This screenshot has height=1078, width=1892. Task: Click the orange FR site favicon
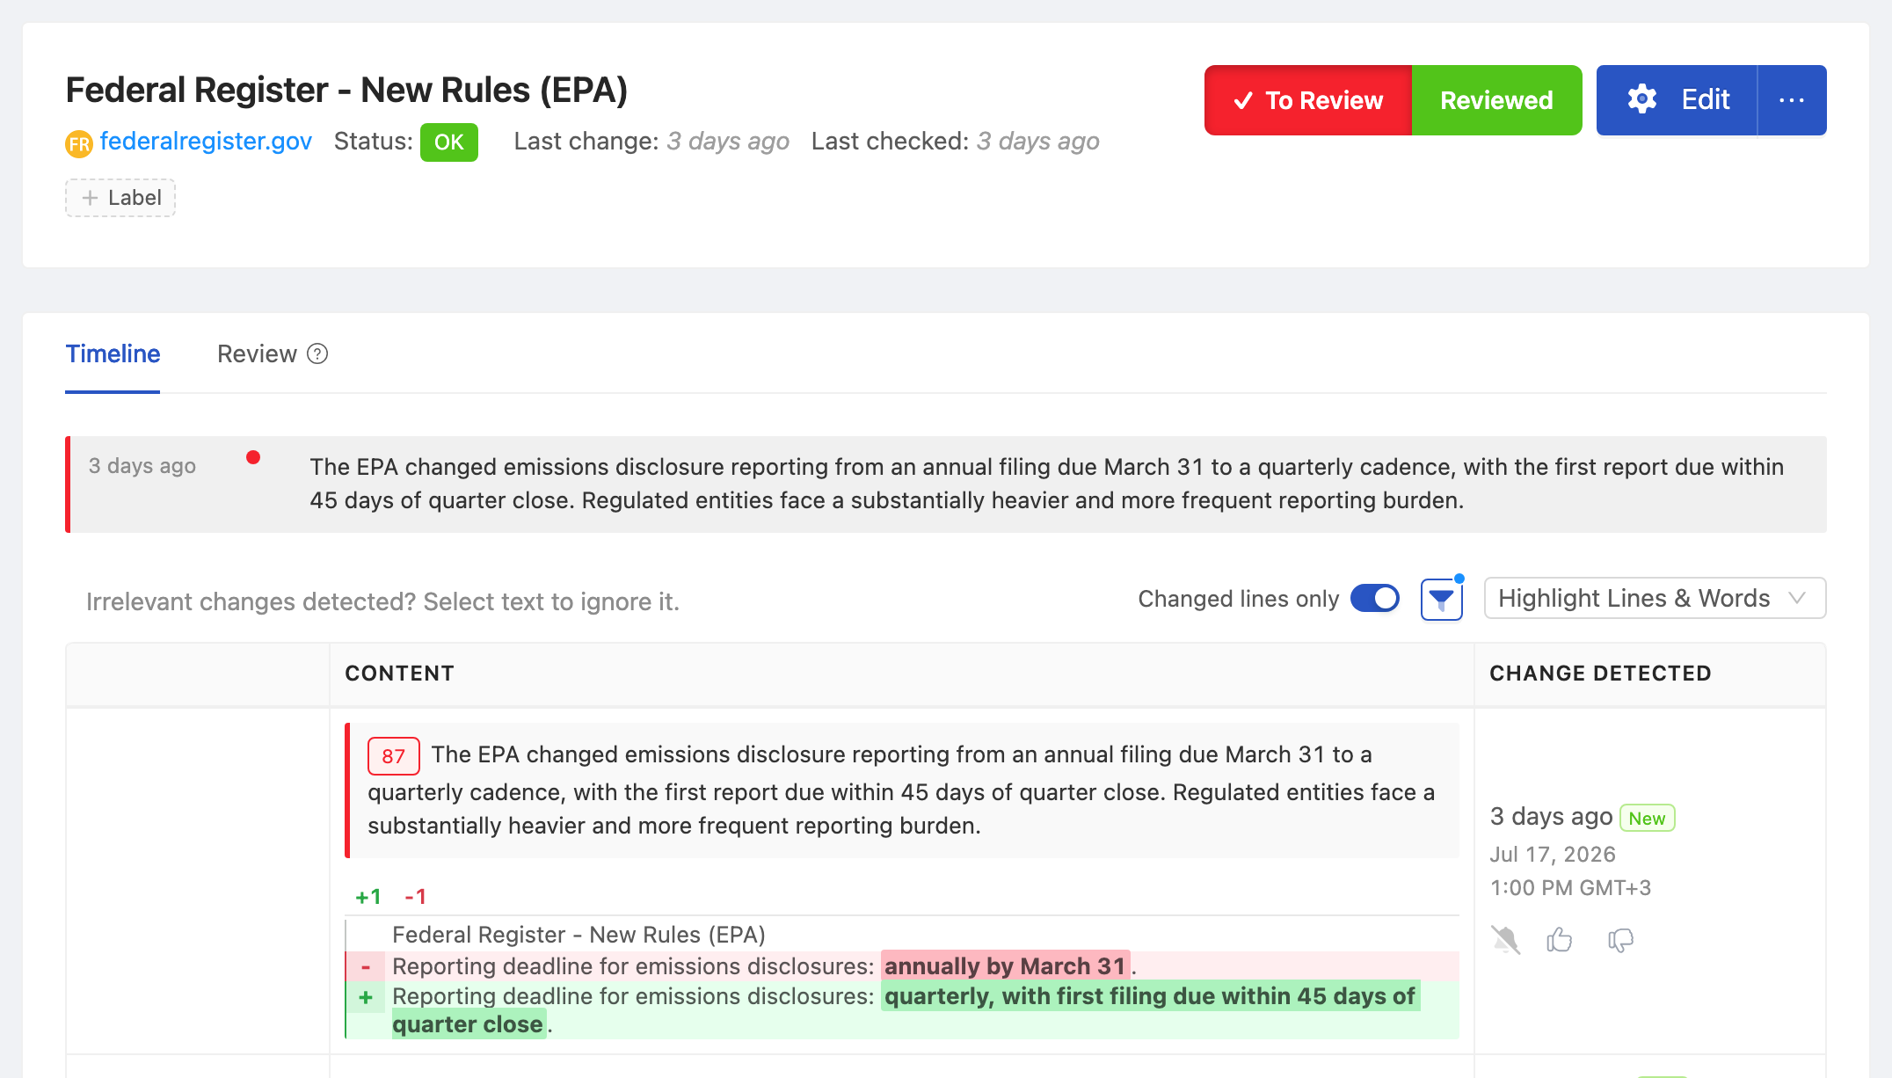pyautogui.click(x=79, y=143)
